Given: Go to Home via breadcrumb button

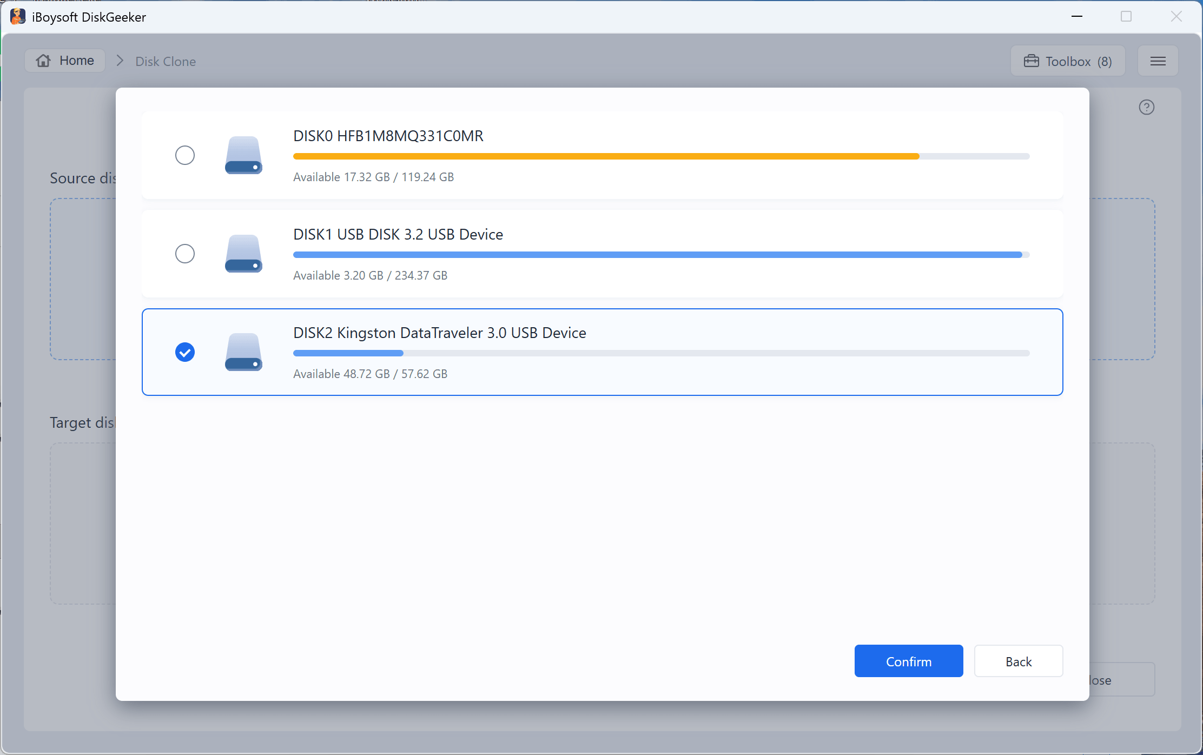Looking at the screenshot, I should pos(65,61).
